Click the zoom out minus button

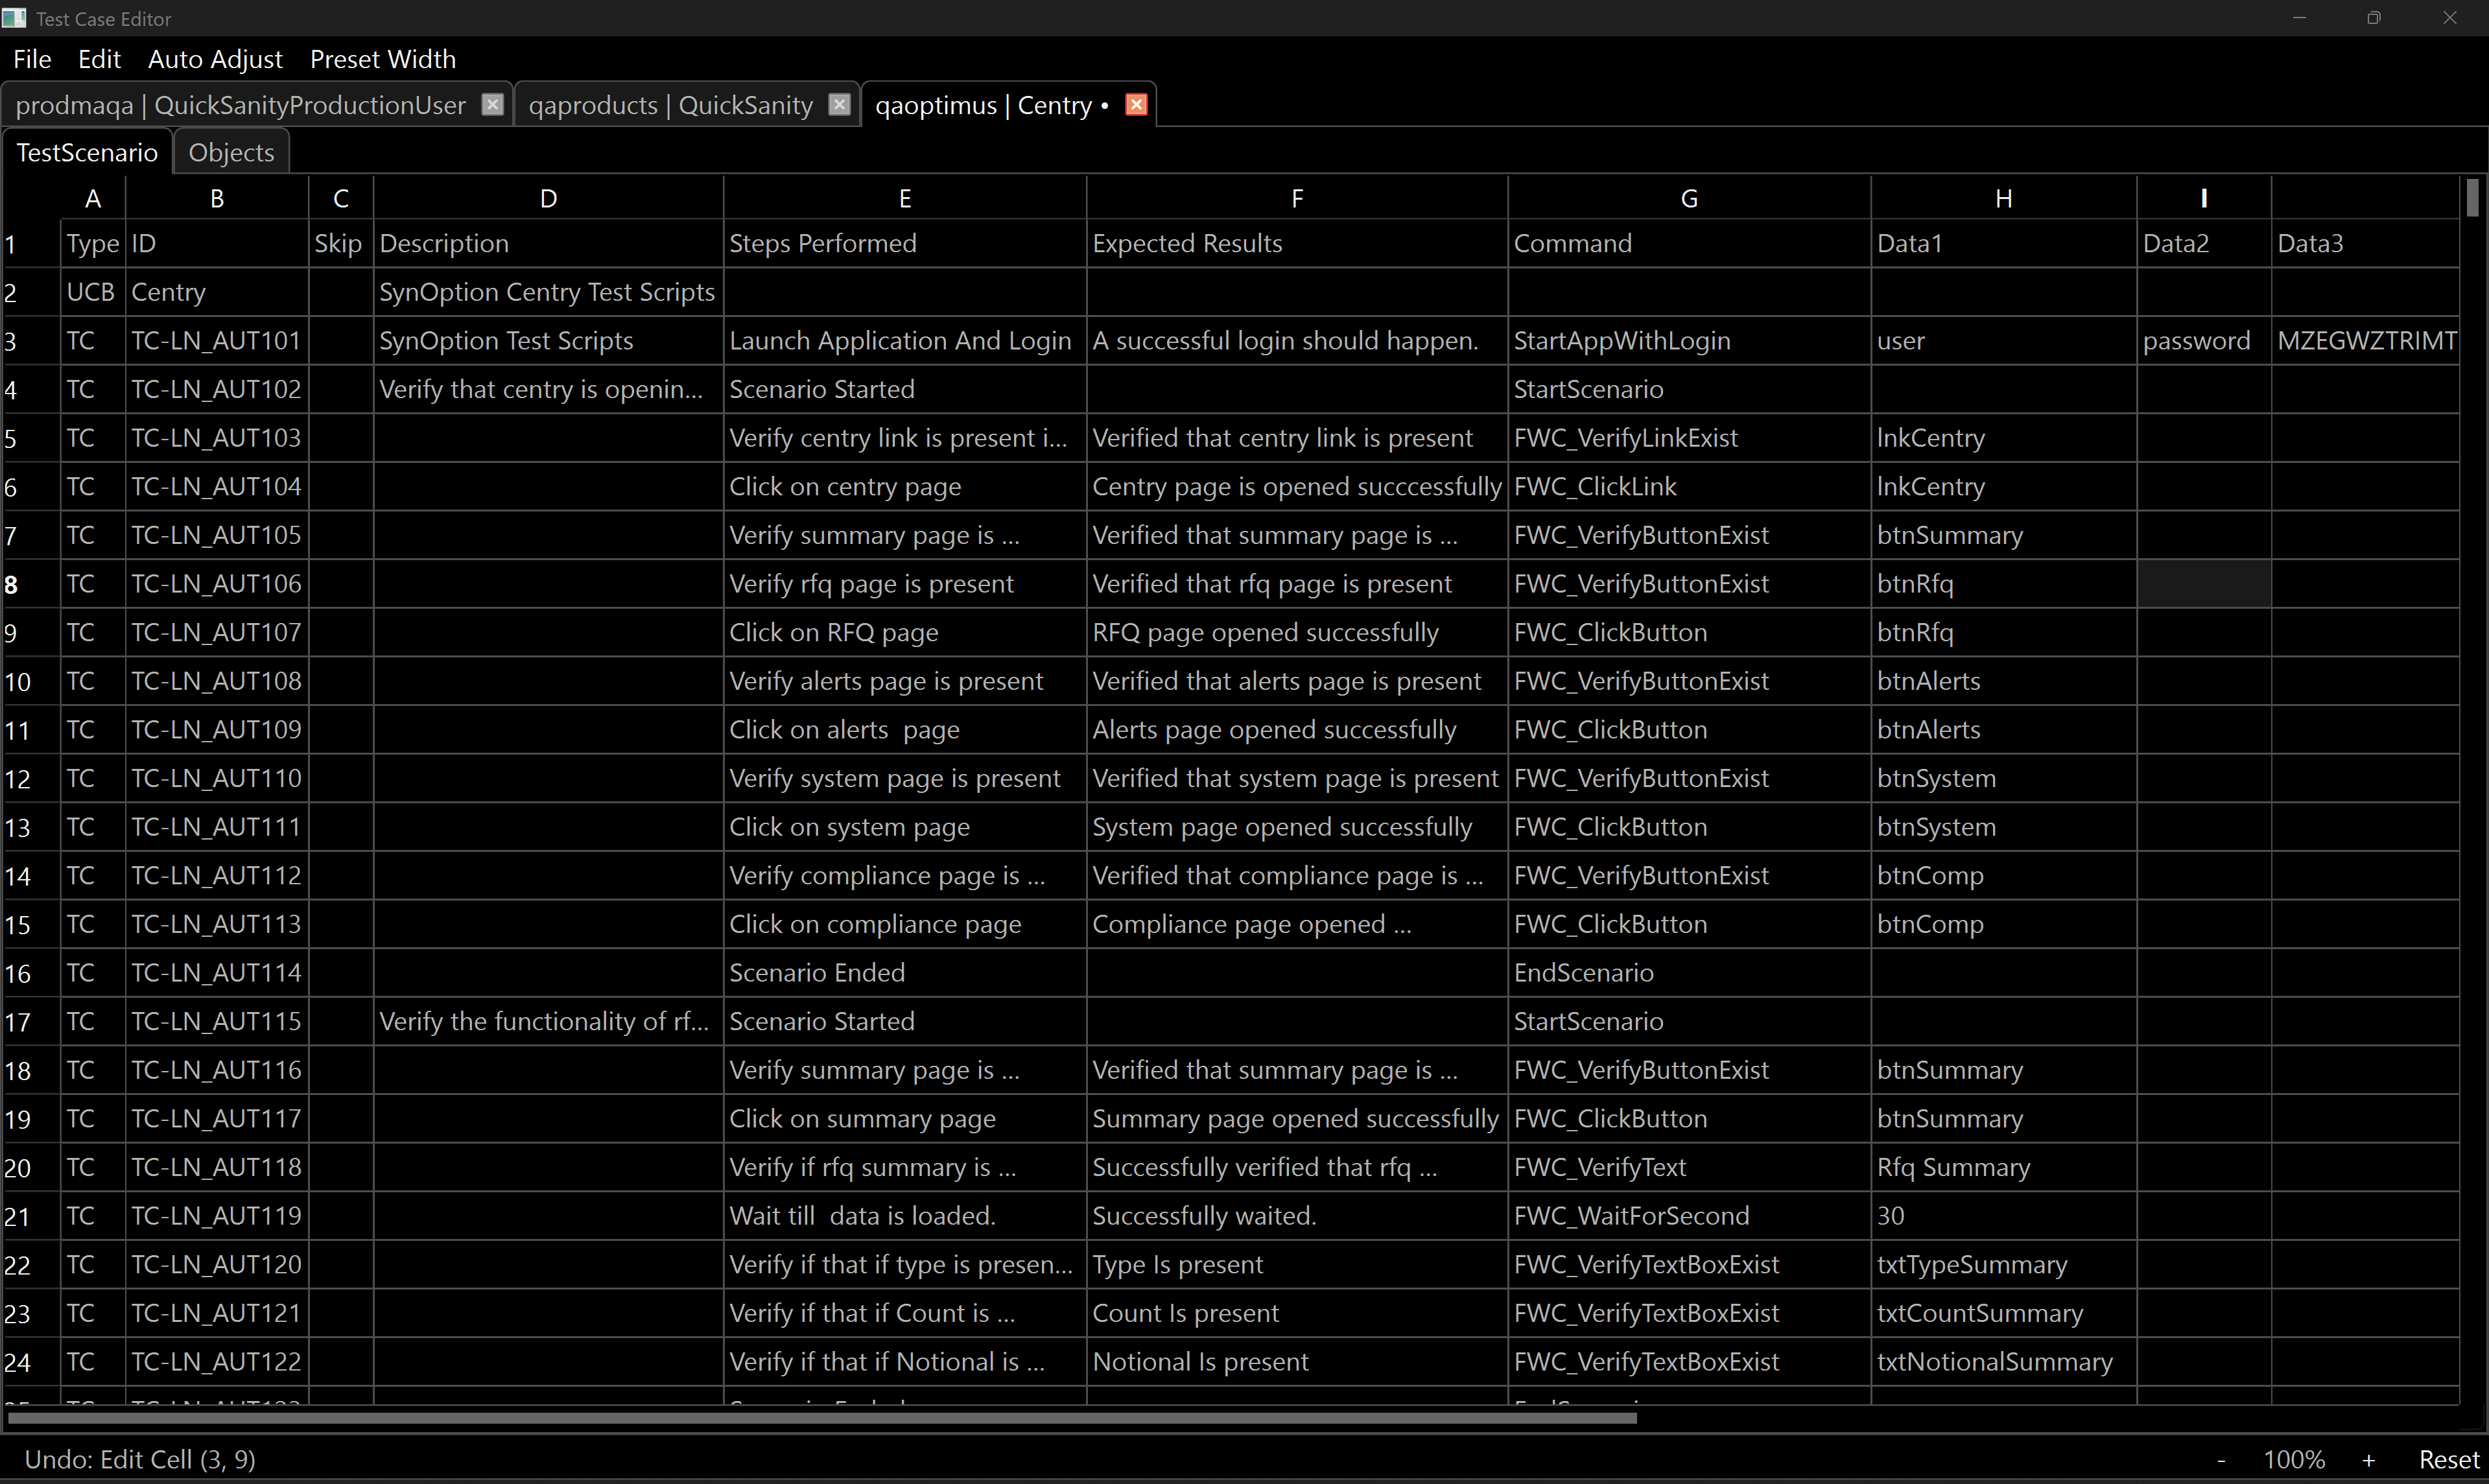pyautogui.click(x=2221, y=1459)
